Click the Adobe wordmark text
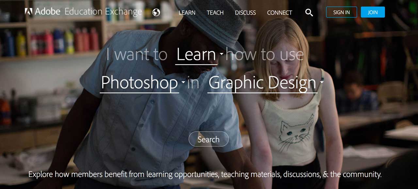The width and height of the screenshot is (418, 189). coord(48,12)
